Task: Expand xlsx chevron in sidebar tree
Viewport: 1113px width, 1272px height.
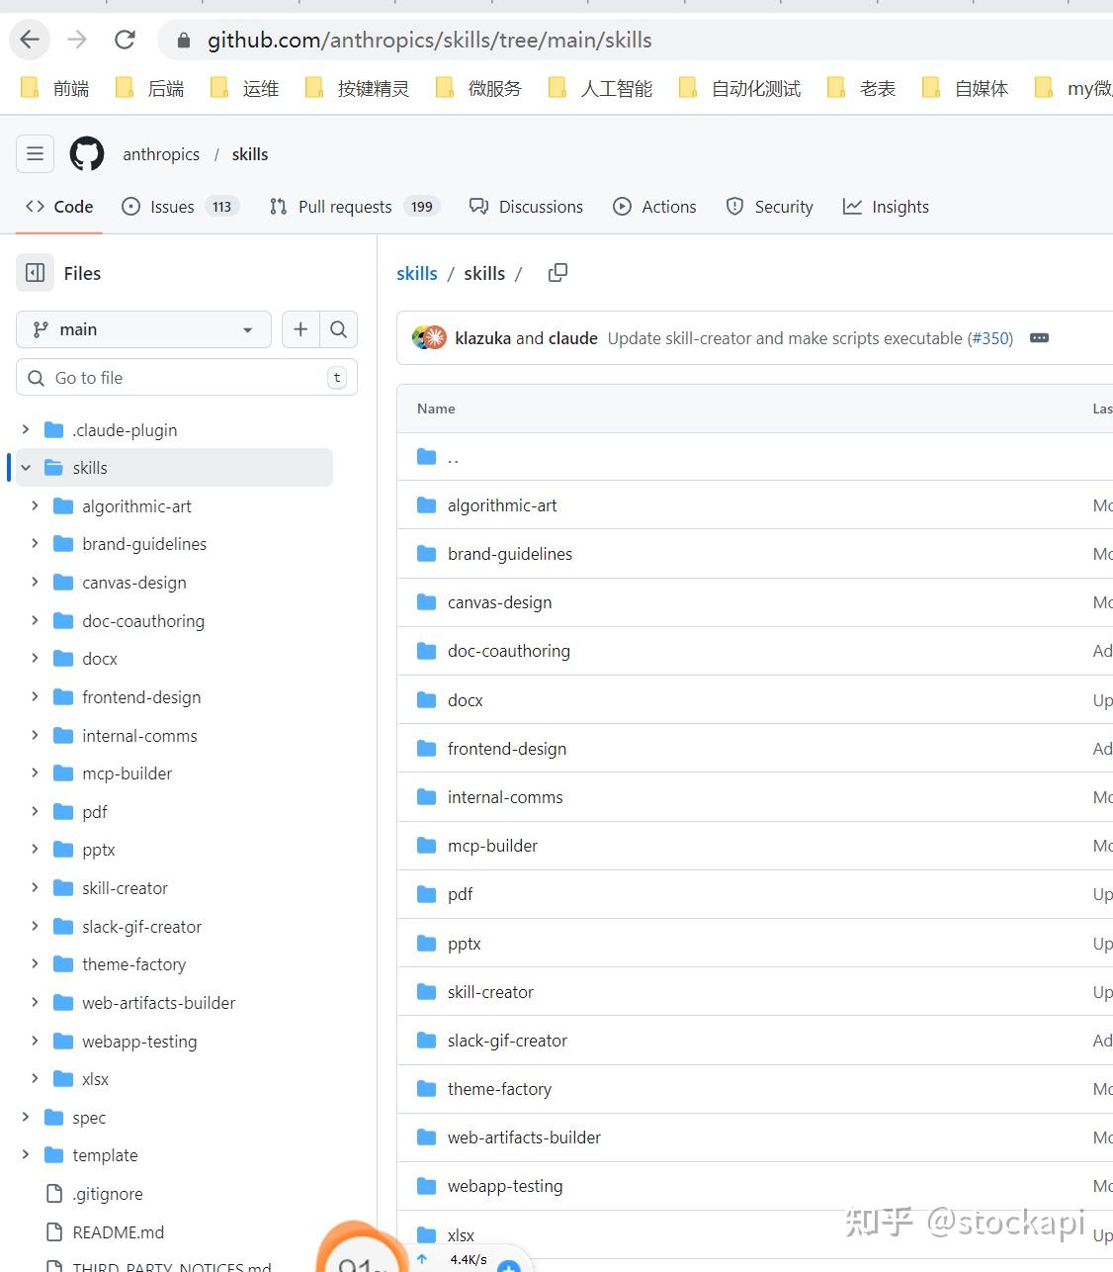Action: (x=35, y=1078)
